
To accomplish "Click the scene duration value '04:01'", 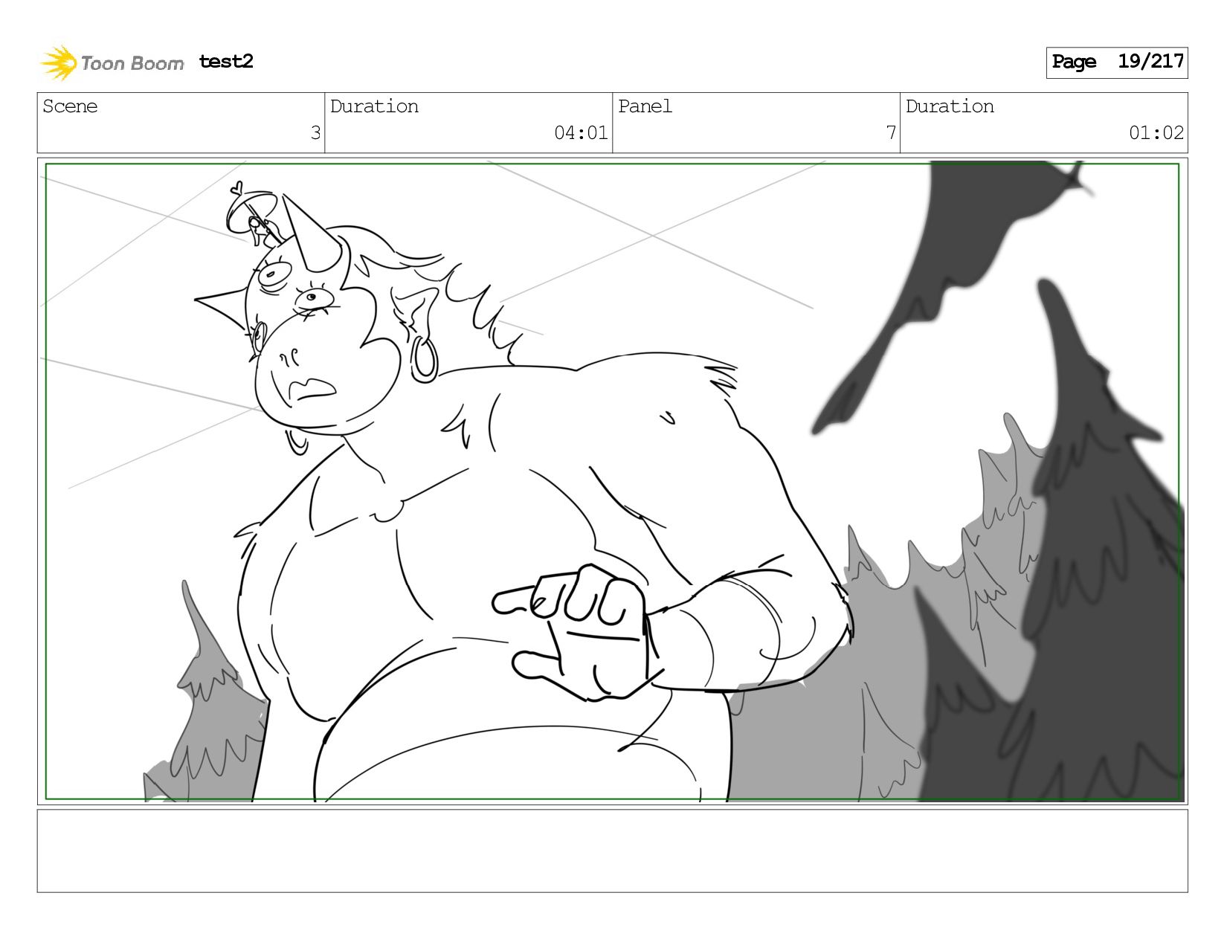I will 581,133.
